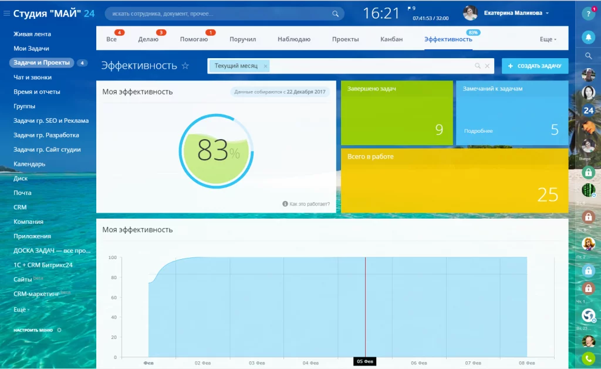Switch to the Канбан tab
Image resolution: width=601 pixels, height=369 pixels.
point(391,39)
